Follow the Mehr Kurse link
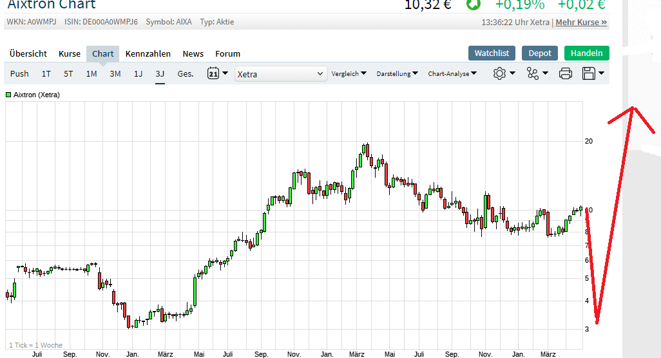The height and width of the screenshot is (358, 661). pyautogui.click(x=581, y=22)
